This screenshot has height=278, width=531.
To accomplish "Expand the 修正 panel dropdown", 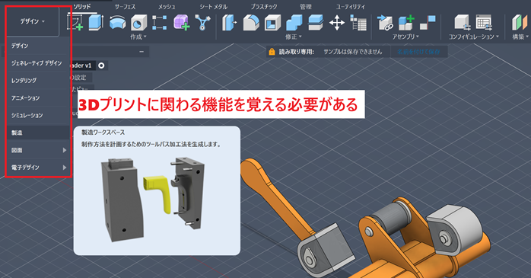I will 294,37.
